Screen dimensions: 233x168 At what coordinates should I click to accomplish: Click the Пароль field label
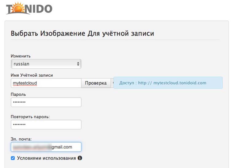[18, 94]
